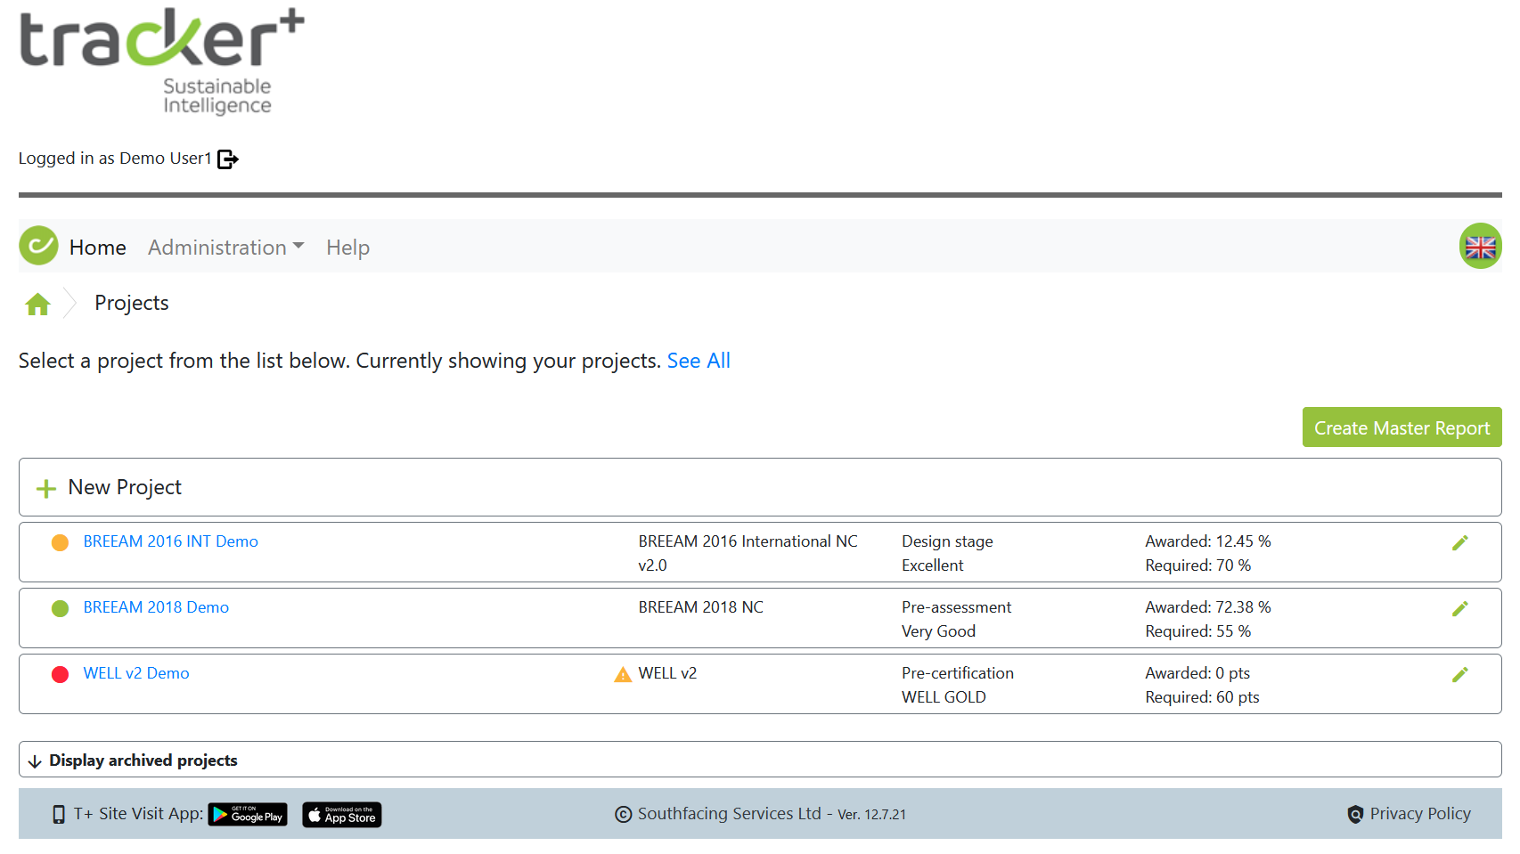Click the orange status dot for BREEAM 2016 INT Demo
Viewport: 1520px width, 854px height.
60,542
